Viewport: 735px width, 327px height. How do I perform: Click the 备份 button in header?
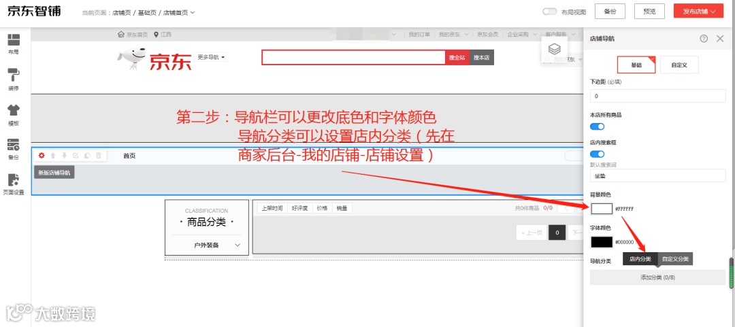tap(610, 12)
